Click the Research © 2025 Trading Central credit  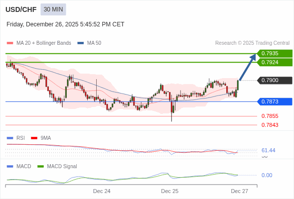point(252,43)
